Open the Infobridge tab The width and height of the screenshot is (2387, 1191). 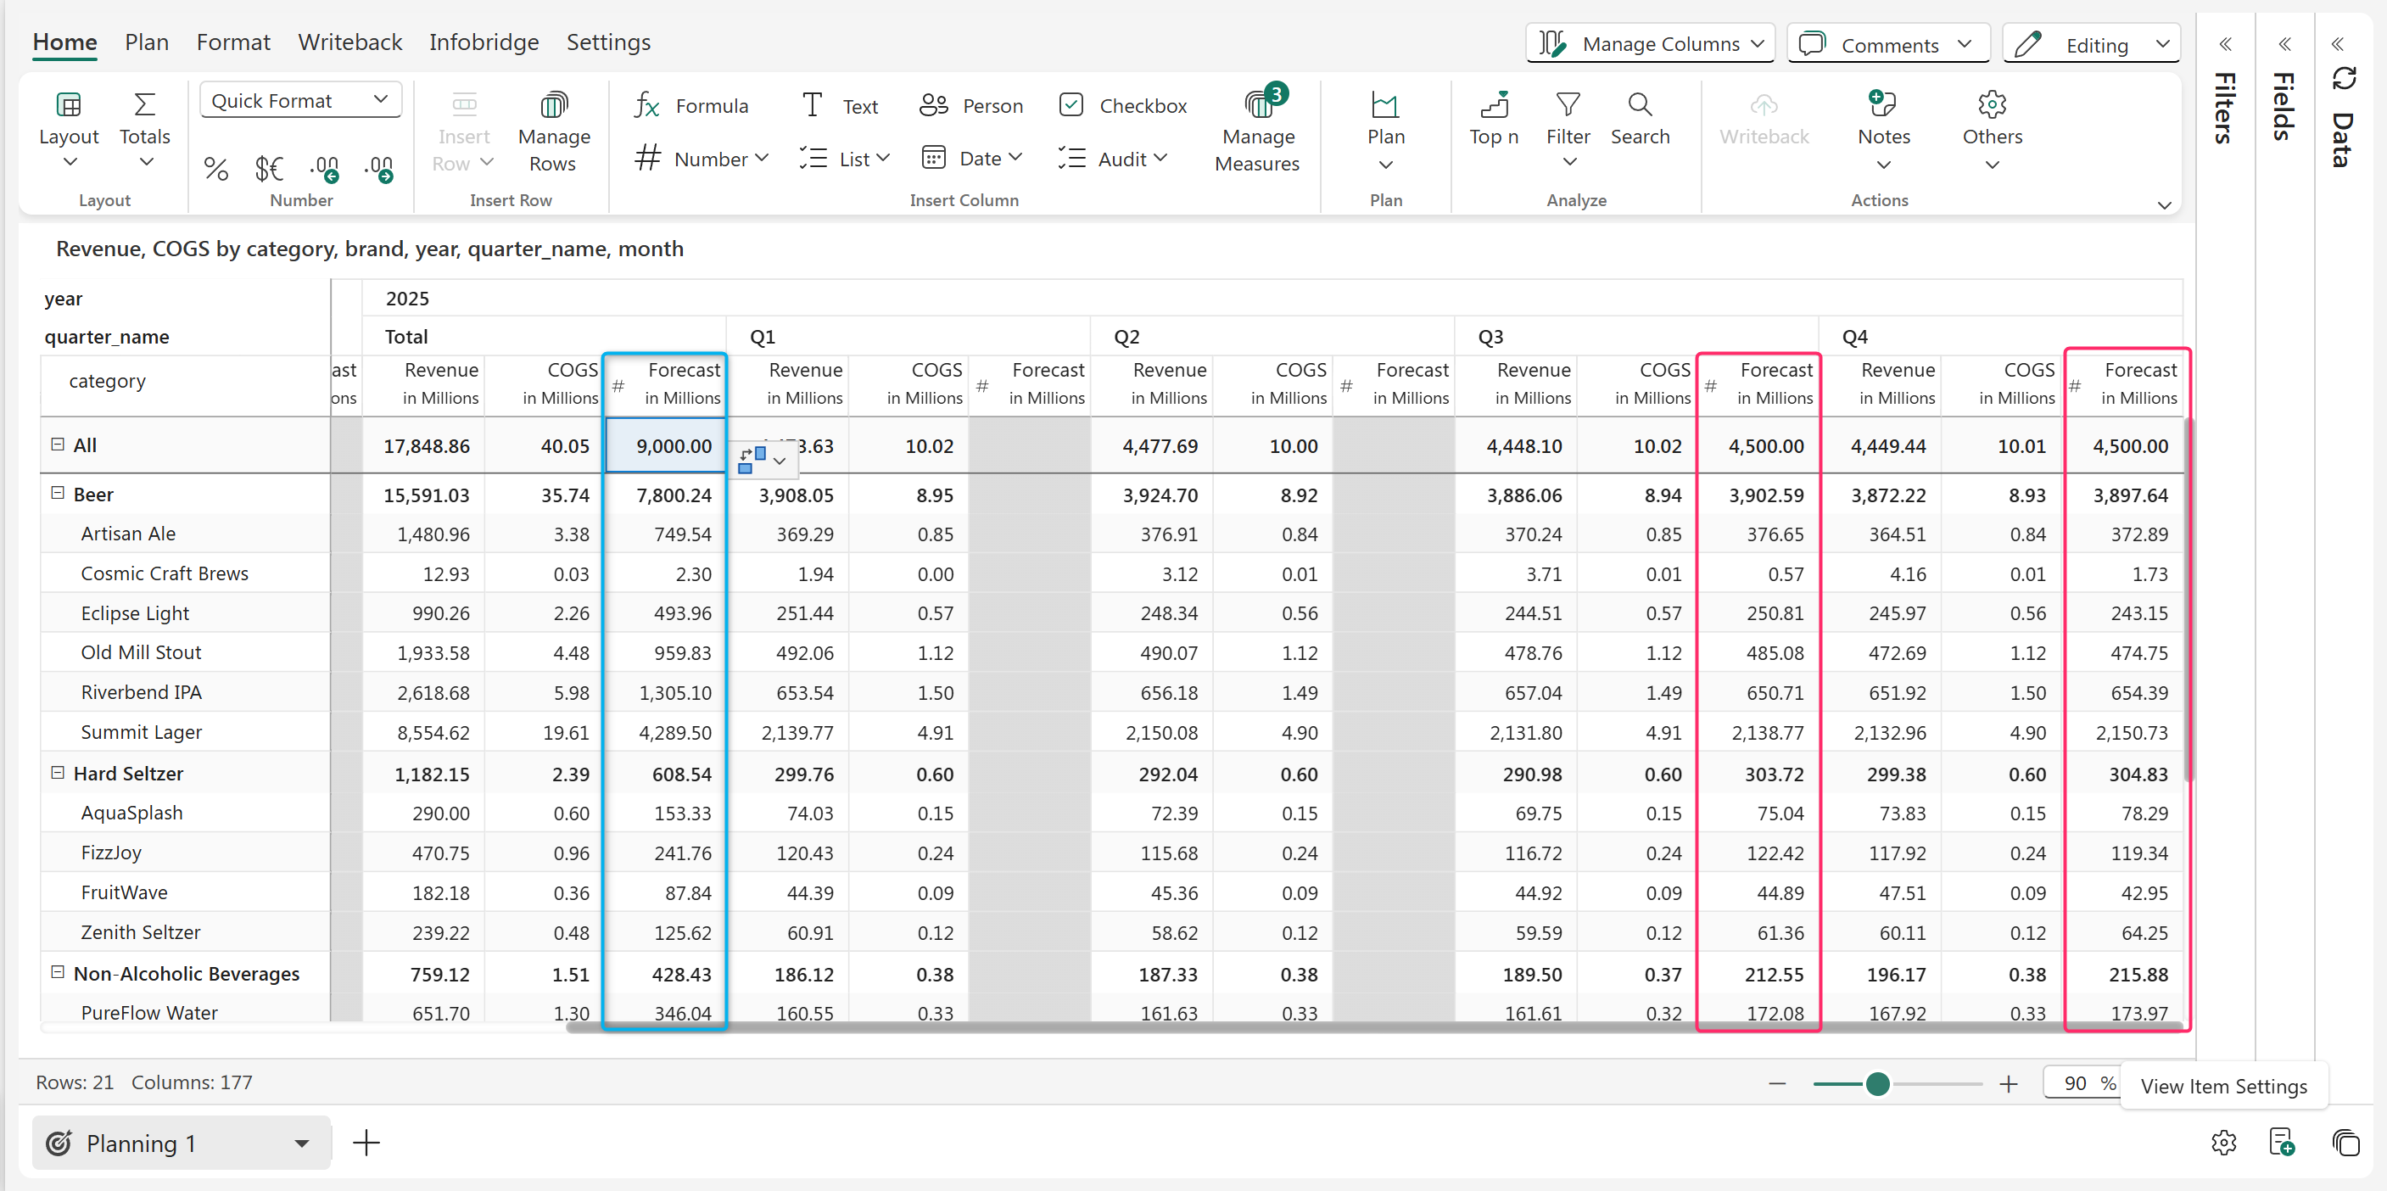[483, 42]
